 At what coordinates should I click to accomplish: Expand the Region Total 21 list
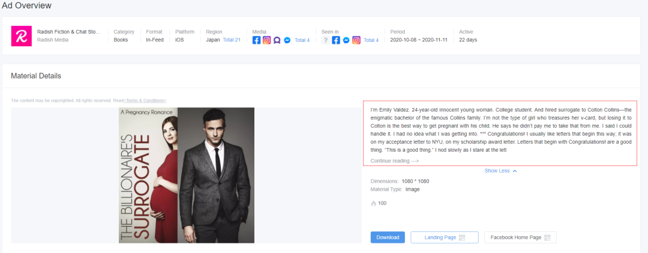(x=232, y=40)
